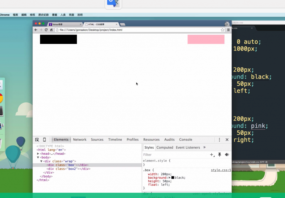Image resolution: width=285 pixels, height=198 pixels.
Task: Close the HTML、CSS教學 tab
Action: tap(117, 24)
